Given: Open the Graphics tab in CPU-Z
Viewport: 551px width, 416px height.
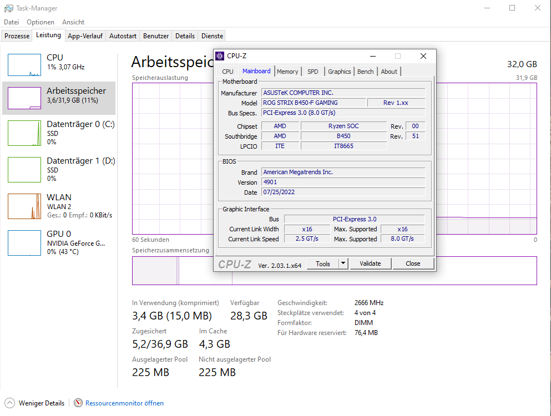Looking at the screenshot, I should (x=340, y=72).
